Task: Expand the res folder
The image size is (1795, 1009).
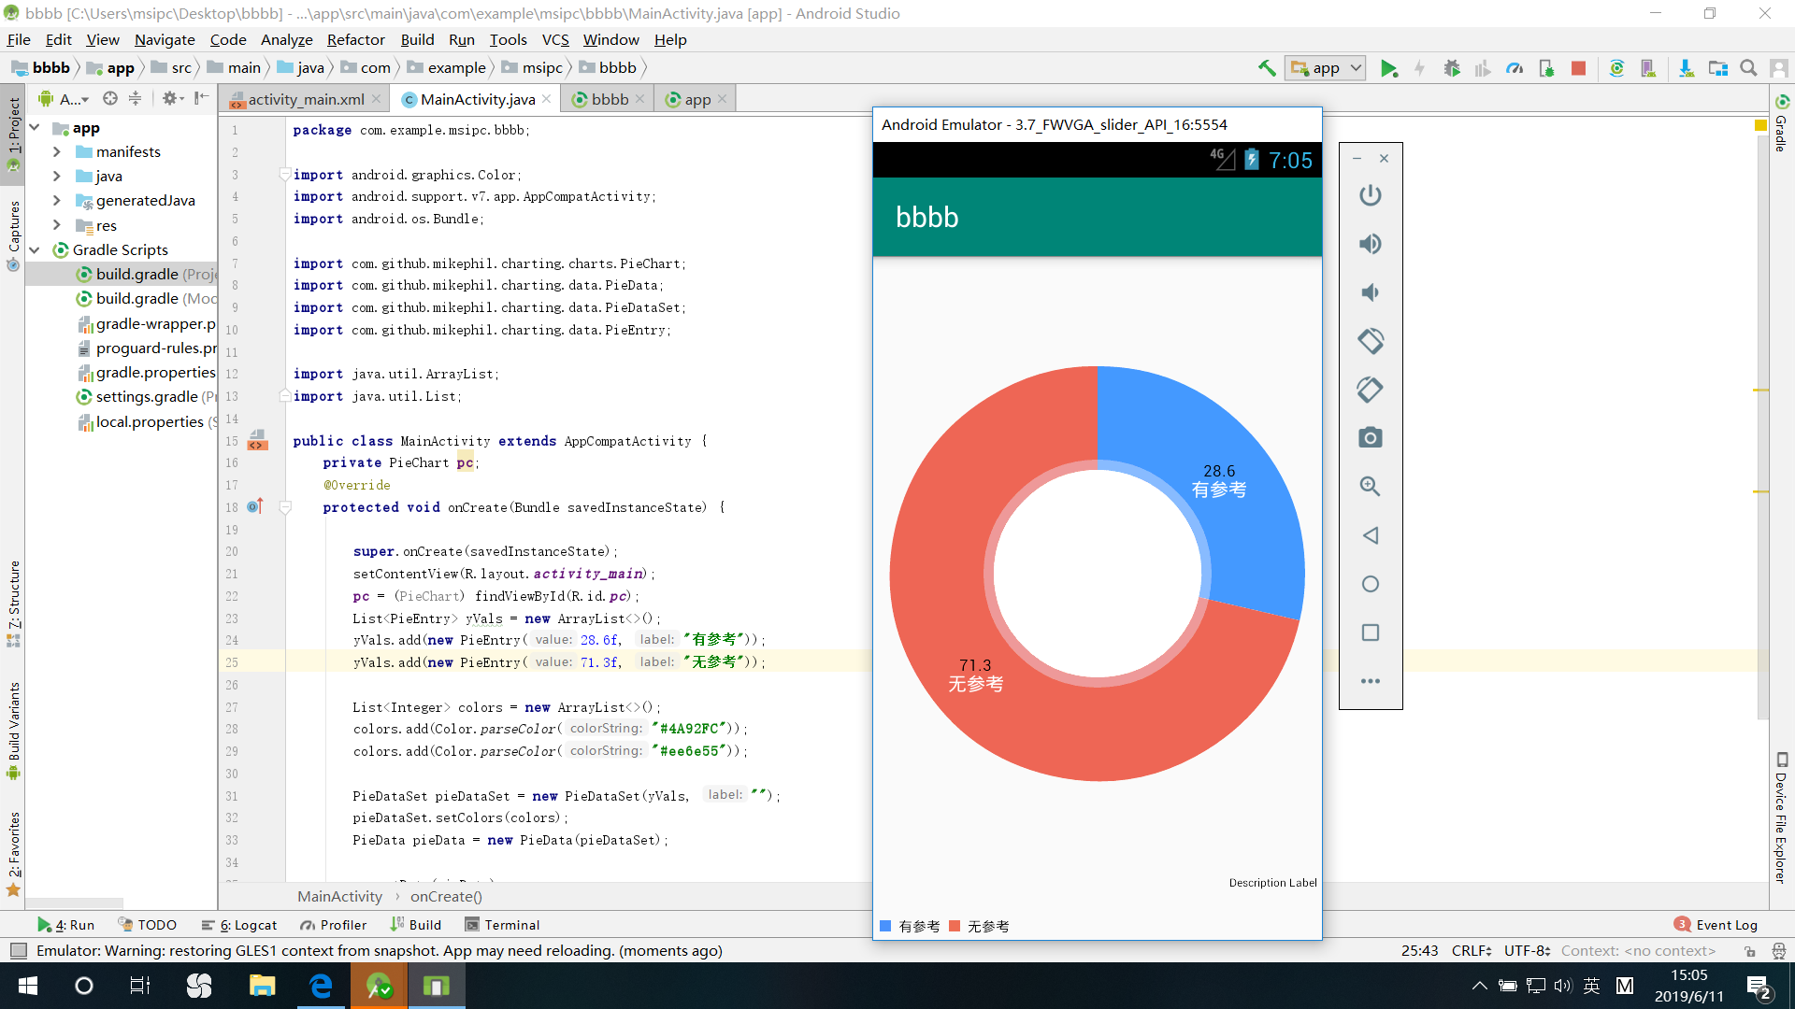Action: [x=57, y=225]
